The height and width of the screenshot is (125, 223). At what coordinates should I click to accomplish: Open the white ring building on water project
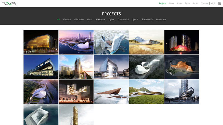click(x=41, y=115)
